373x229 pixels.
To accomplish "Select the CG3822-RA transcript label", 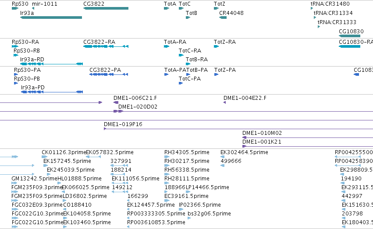I will click(99, 42).
